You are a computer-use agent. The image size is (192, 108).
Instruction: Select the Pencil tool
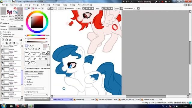click(28, 53)
